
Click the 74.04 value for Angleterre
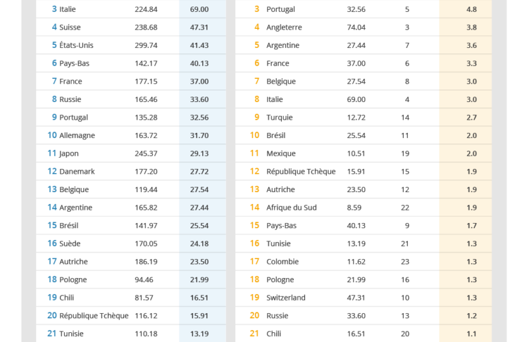pyautogui.click(x=356, y=28)
